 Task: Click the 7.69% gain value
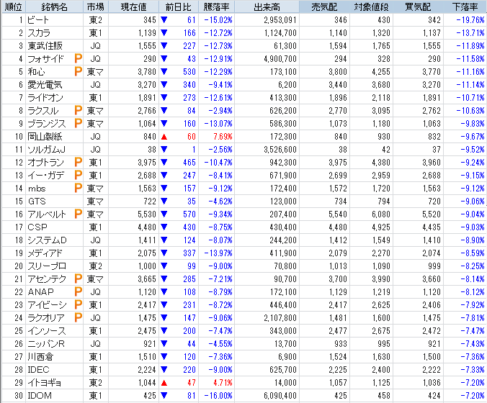coord(223,137)
